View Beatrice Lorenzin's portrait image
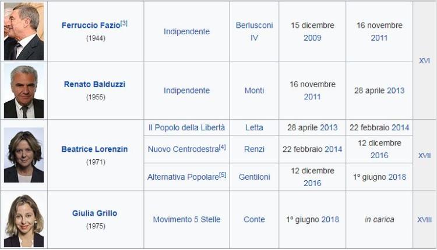Screen dimensions: 437x250 (x=24, y=155)
